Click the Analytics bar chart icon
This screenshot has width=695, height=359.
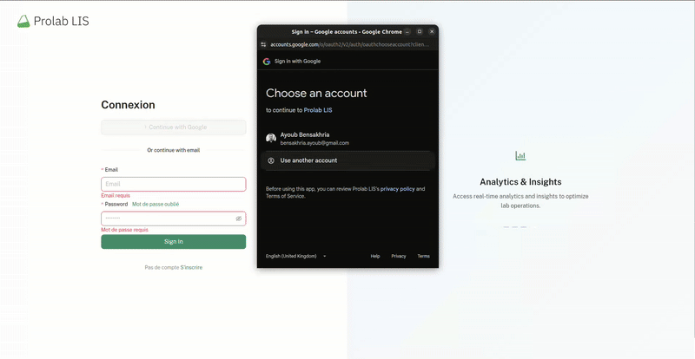pos(520,155)
